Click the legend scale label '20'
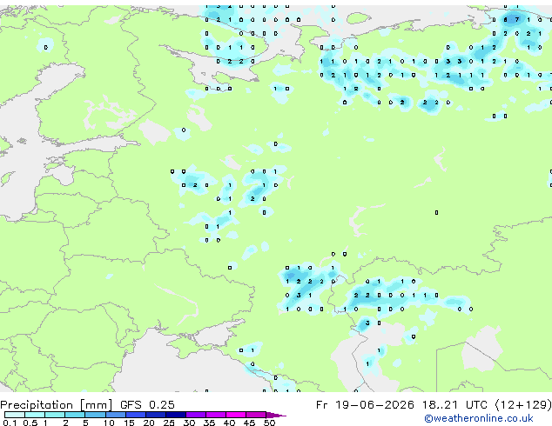This screenshot has height=426, width=552. click(149, 423)
